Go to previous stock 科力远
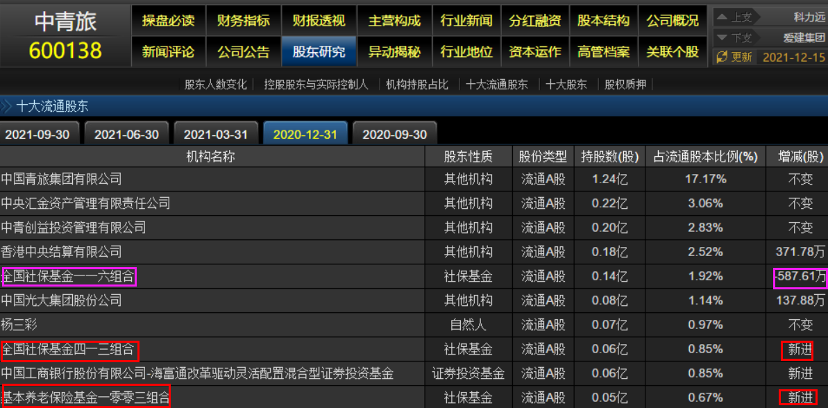The height and width of the screenshot is (408, 828). (809, 17)
